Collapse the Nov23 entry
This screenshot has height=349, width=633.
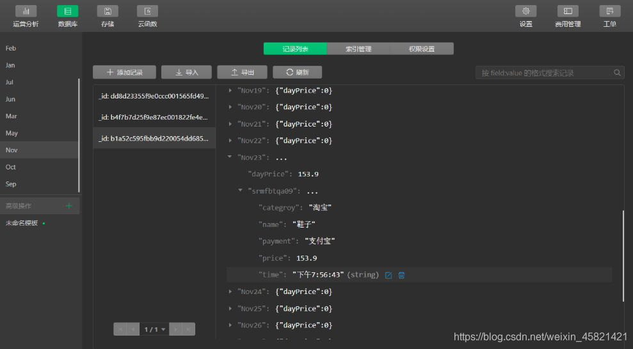coord(230,157)
